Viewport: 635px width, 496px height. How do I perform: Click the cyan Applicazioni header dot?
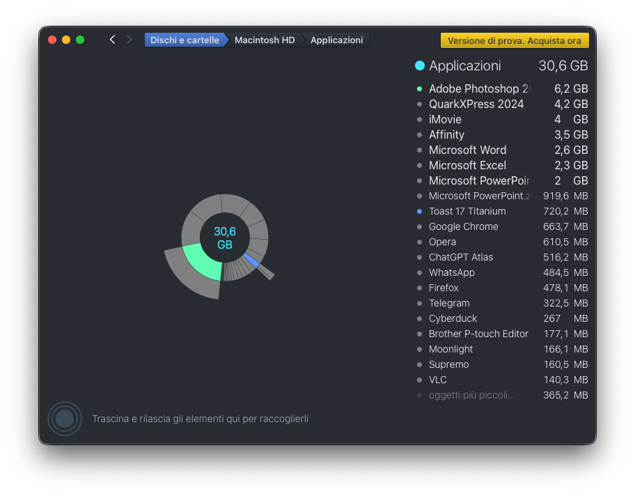[420, 65]
